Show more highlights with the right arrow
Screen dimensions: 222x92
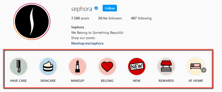click(x=204, y=70)
